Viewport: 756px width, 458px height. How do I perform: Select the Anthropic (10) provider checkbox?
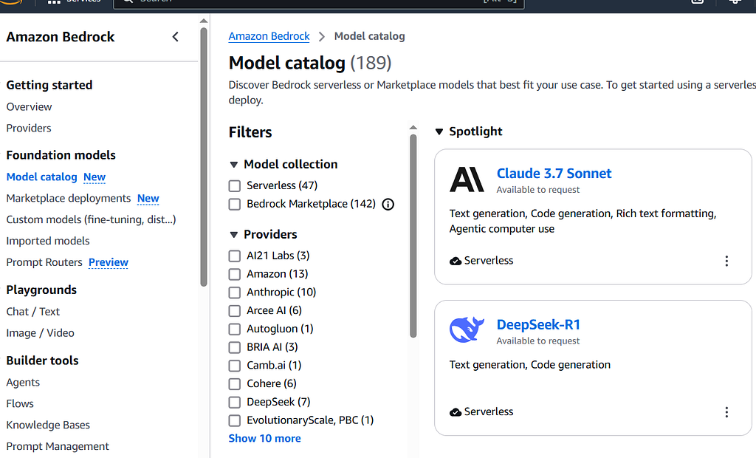click(x=235, y=293)
